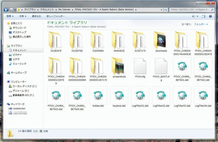Select the keybind.dat file icon
The width and height of the screenshot is (218, 142).
pyautogui.click(x=119, y=95)
